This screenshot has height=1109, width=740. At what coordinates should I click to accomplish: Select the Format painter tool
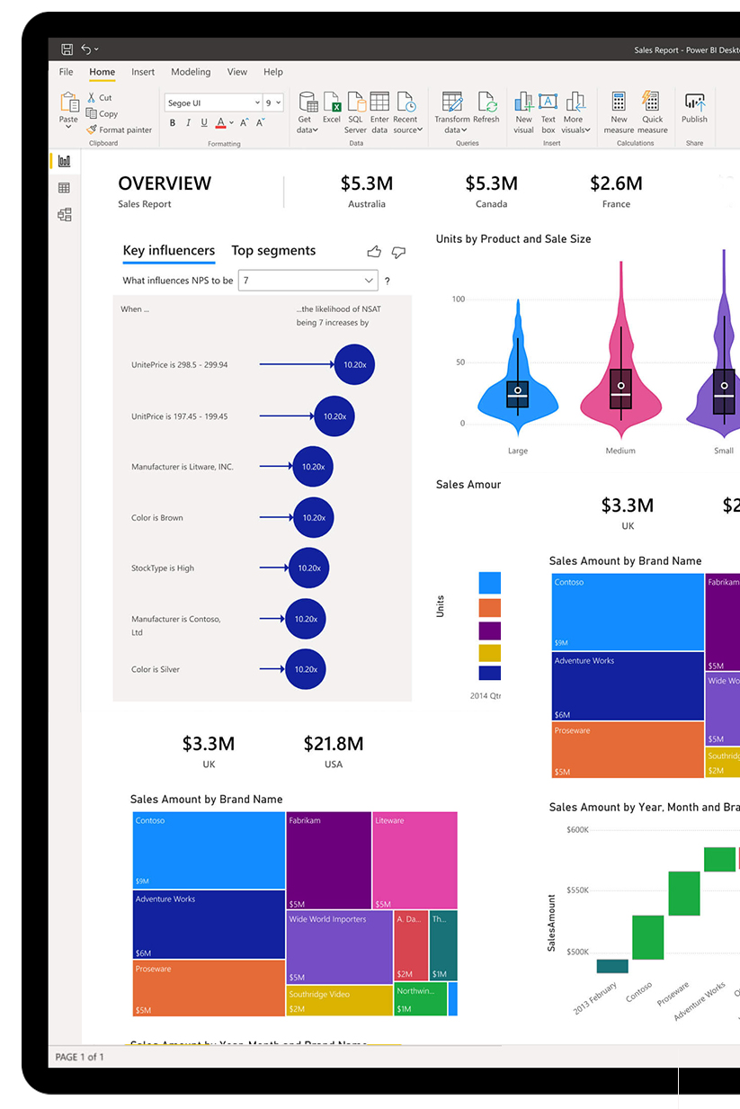120,130
